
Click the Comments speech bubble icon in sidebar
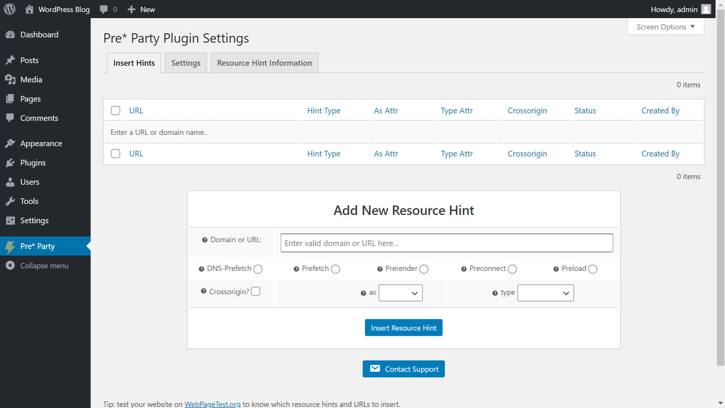click(x=10, y=118)
